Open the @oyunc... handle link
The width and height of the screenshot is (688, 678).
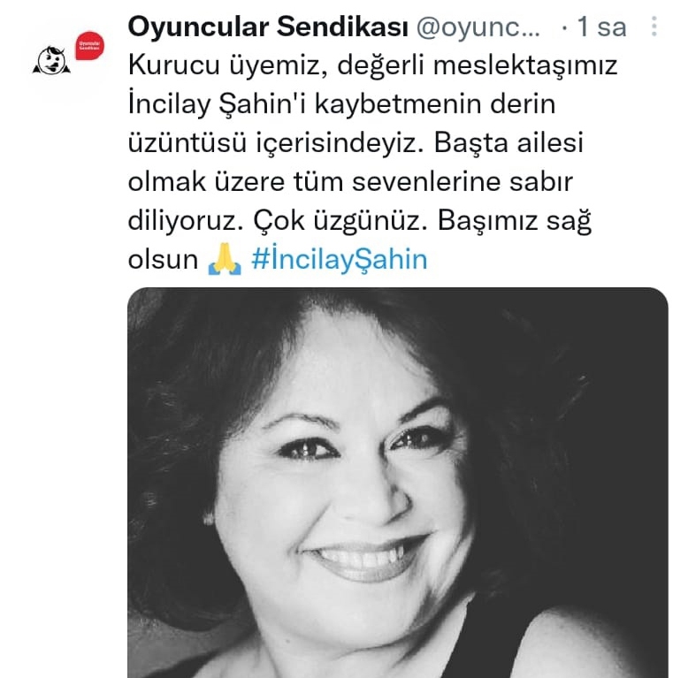coord(478,27)
